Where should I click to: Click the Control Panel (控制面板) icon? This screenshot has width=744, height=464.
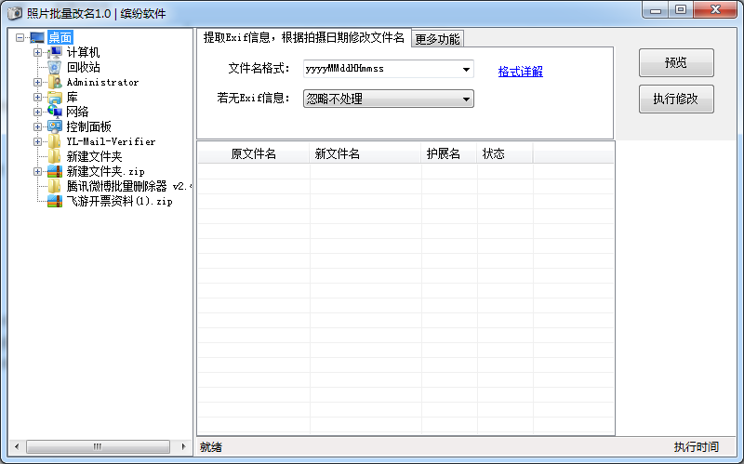(55, 126)
